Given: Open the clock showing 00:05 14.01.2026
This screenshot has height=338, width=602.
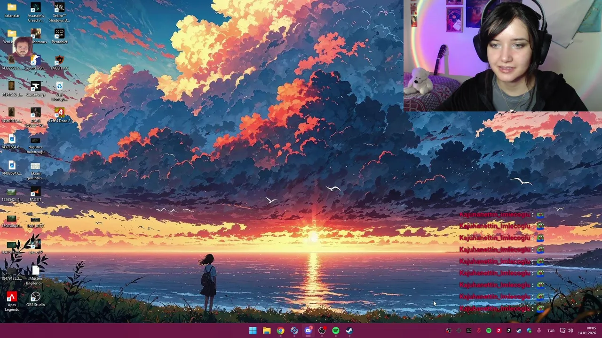Looking at the screenshot, I should point(587,330).
